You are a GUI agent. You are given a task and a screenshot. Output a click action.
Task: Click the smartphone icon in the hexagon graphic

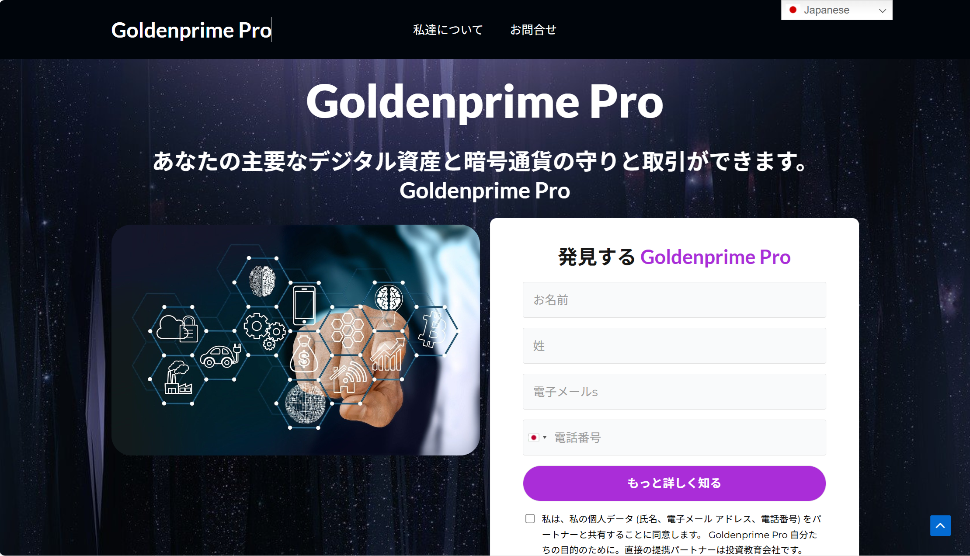tap(304, 305)
